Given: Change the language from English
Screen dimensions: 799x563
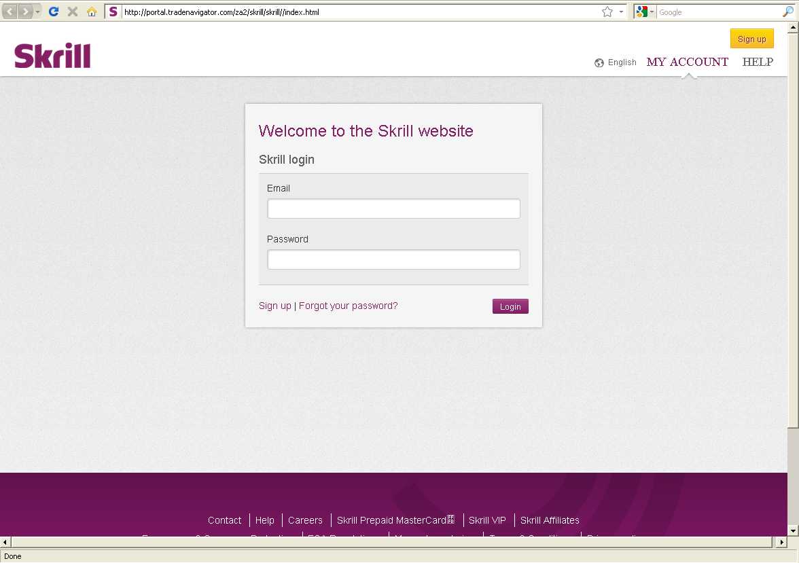Looking at the screenshot, I should point(622,62).
